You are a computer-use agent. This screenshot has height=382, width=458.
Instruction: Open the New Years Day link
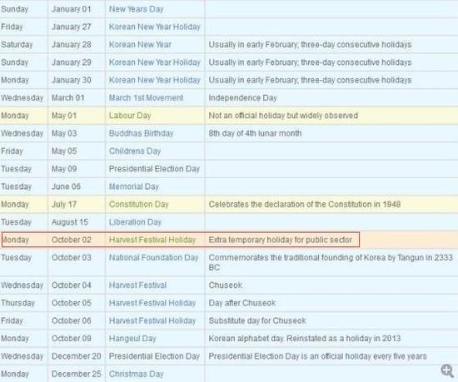coord(136,9)
